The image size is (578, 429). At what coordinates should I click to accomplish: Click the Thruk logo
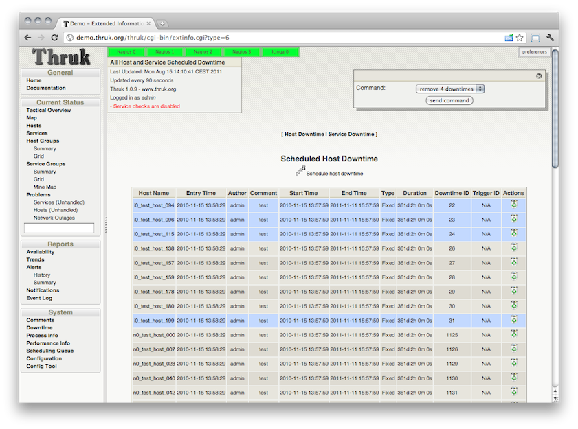61,56
